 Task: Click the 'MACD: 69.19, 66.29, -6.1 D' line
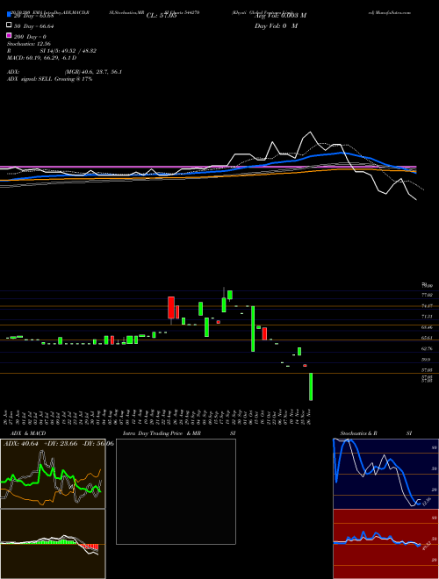tap(42, 58)
